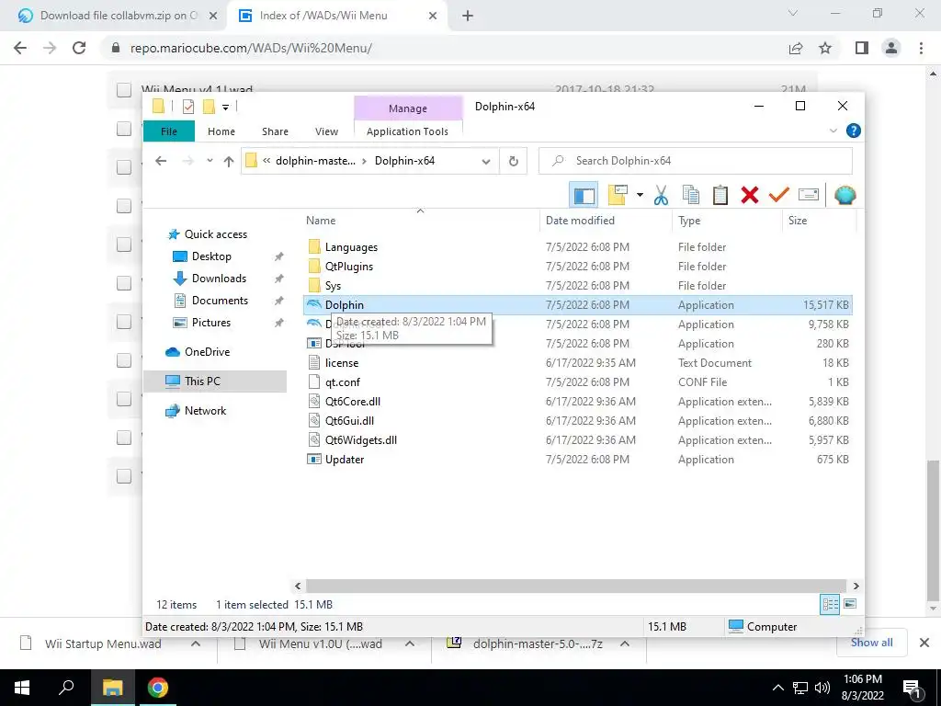Screen dimensions: 941x706
Task: Tick checkbox beside Wii Menu v4.1 wad
Action: [124, 90]
